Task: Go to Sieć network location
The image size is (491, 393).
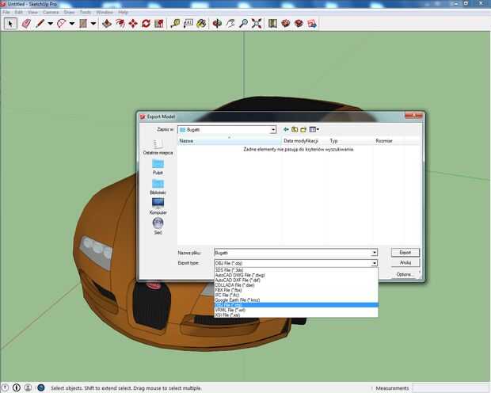Action: pos(158,227)
